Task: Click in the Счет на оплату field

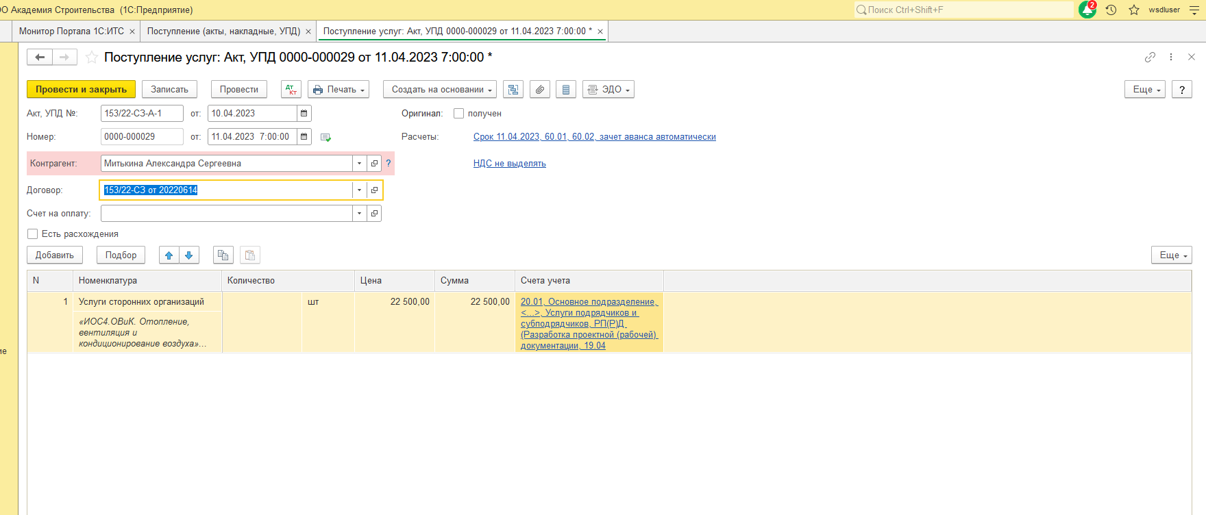Action: coord(226,214)
